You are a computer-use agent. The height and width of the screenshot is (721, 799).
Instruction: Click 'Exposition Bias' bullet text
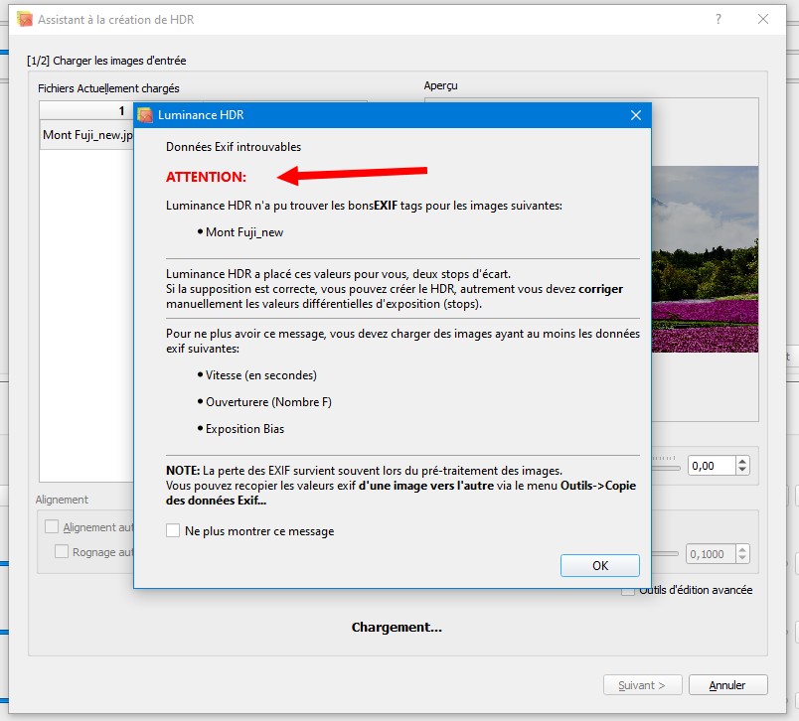coord(244,429)
